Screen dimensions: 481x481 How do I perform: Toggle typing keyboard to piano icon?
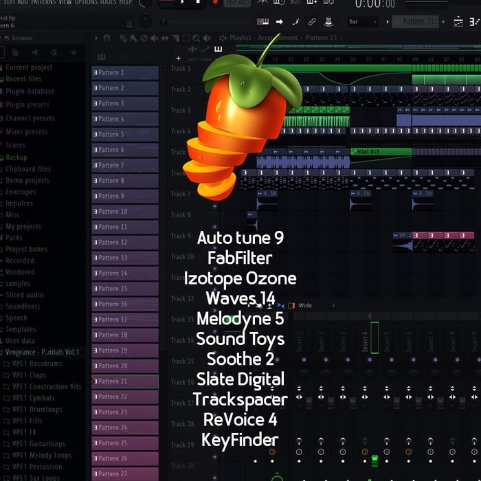coord(262,21)
